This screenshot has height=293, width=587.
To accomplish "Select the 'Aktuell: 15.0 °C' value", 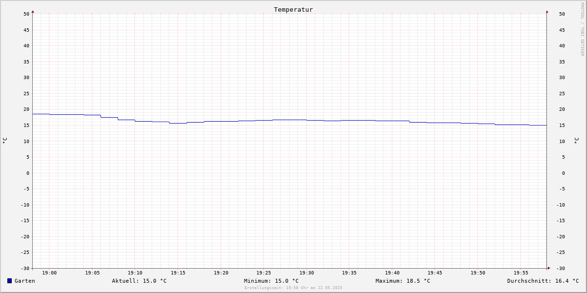I will point(139,281).
